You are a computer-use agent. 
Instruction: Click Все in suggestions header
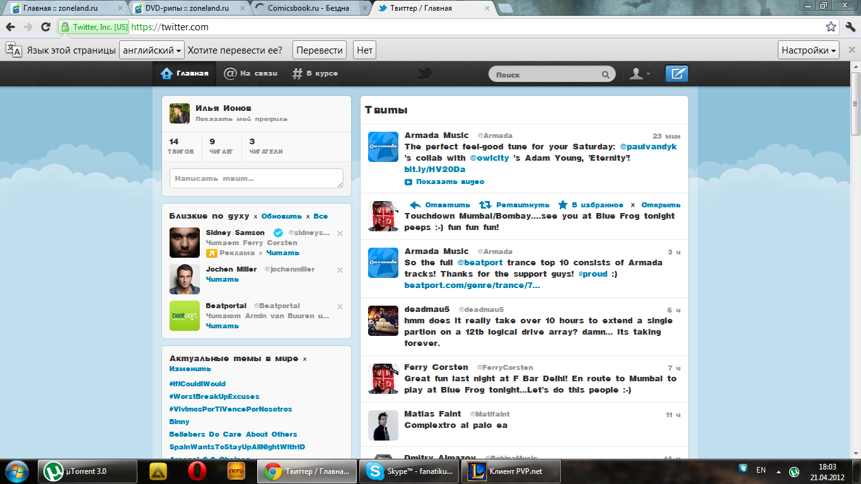click(320, 216)
